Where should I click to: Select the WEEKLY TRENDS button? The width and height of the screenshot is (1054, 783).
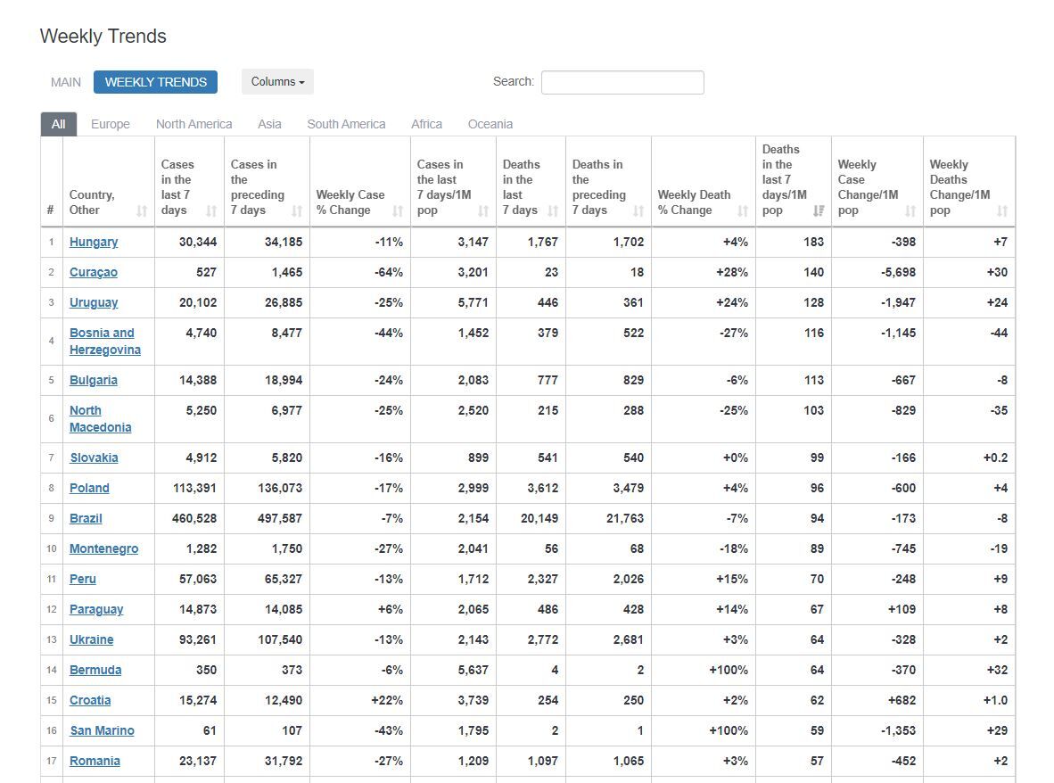156,82
